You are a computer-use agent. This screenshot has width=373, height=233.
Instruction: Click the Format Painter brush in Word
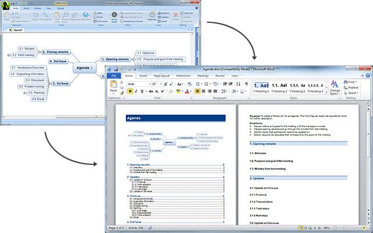coord(122,93)
